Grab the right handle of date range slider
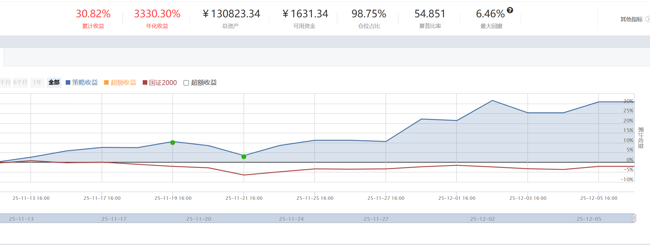This screenshot has width=650, height=245. coord(634,218)
